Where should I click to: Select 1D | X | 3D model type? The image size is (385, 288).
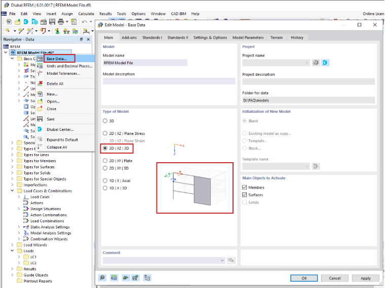pos(105,188)
